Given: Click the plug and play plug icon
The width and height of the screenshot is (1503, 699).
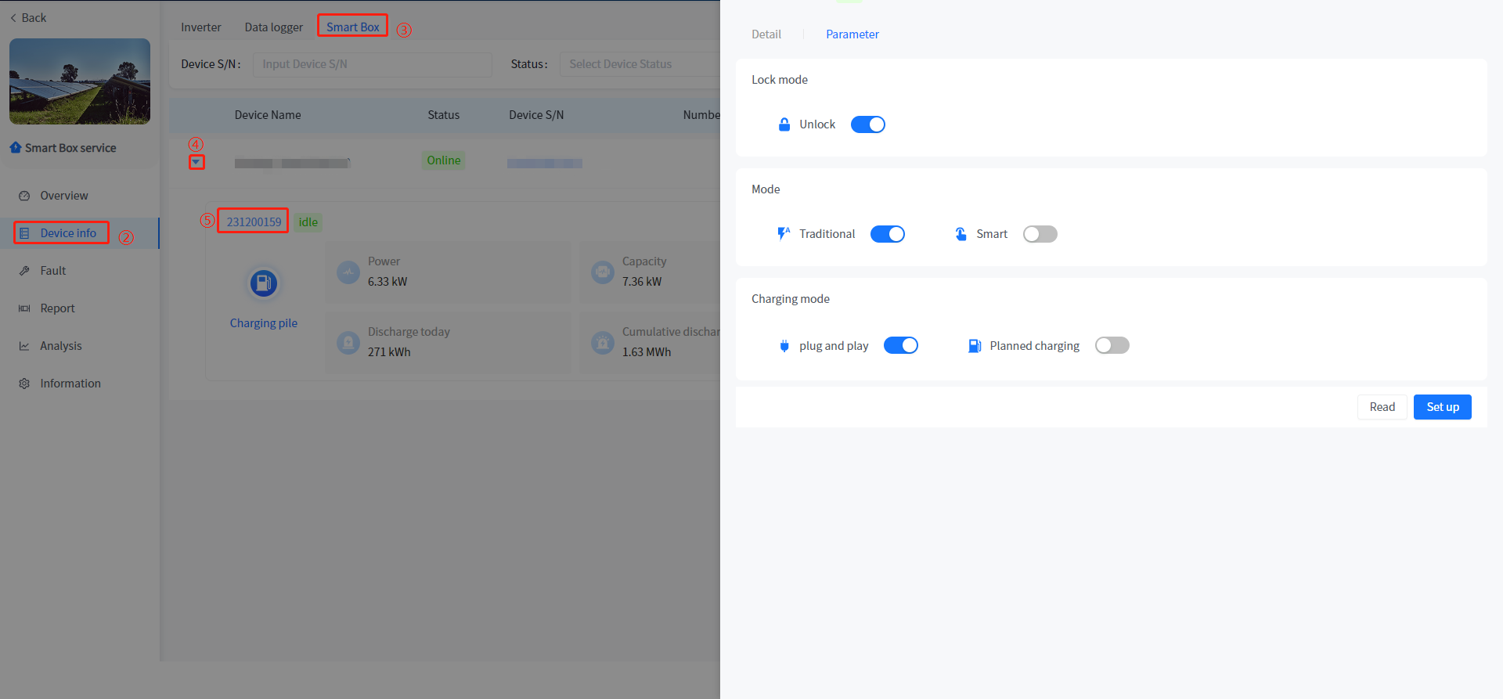Looking at the screenshot, I should (784, 346).
